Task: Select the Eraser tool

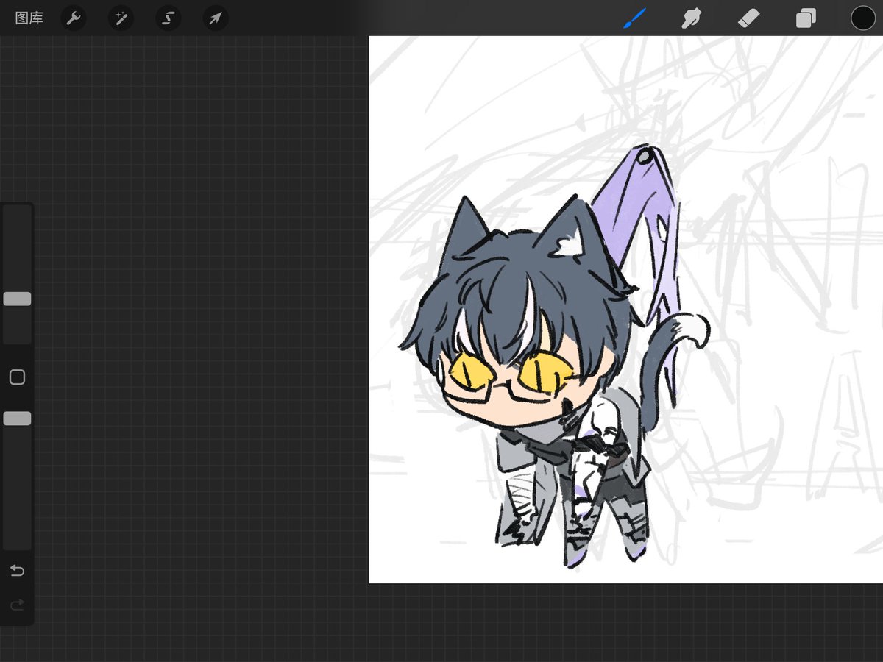Action: (748, 18)
